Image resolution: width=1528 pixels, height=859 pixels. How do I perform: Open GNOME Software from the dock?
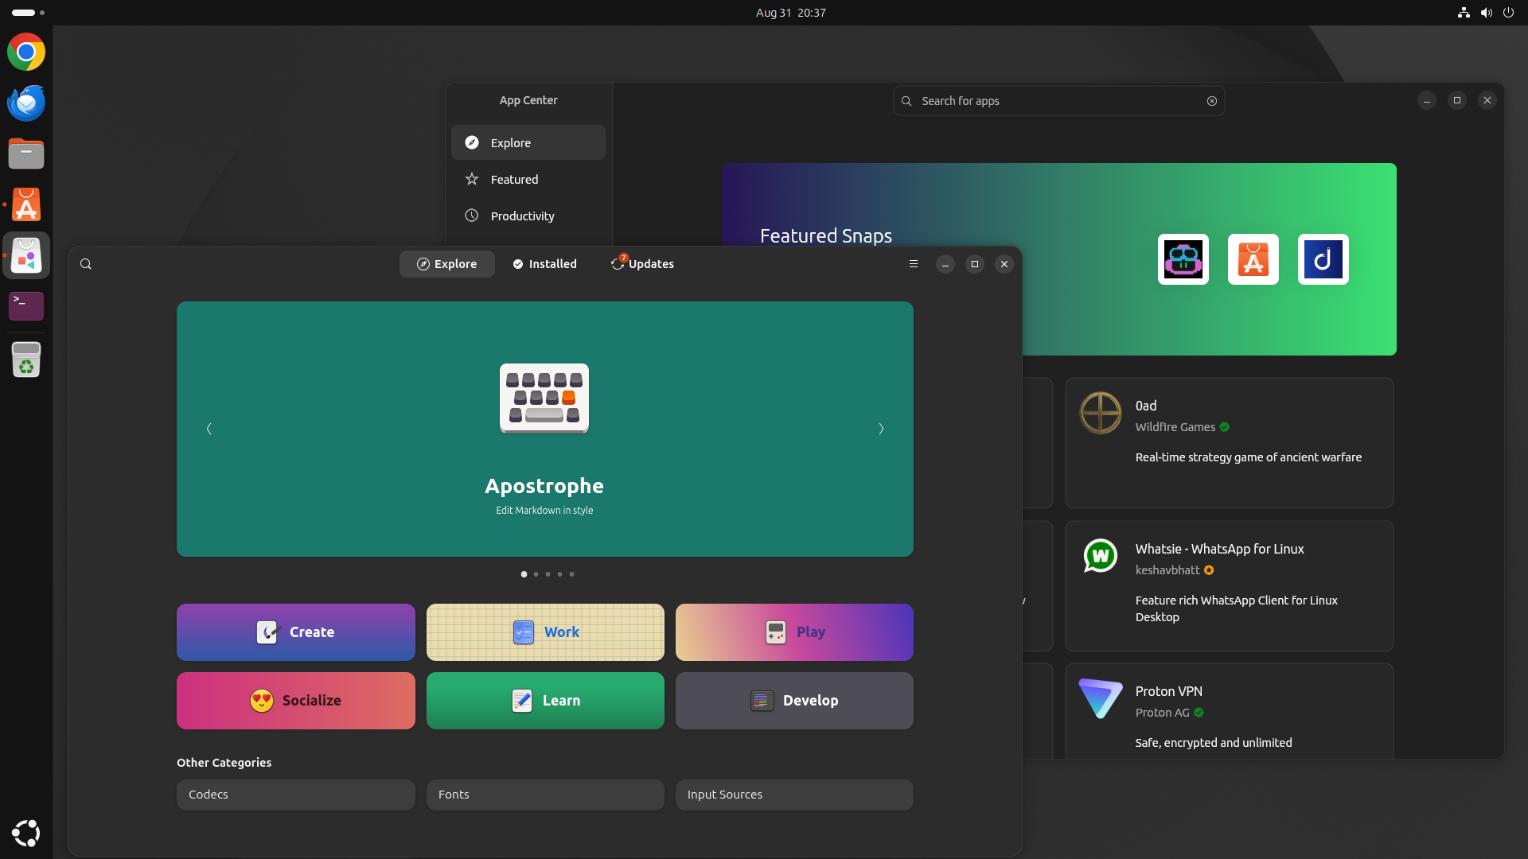coord(26,255)
